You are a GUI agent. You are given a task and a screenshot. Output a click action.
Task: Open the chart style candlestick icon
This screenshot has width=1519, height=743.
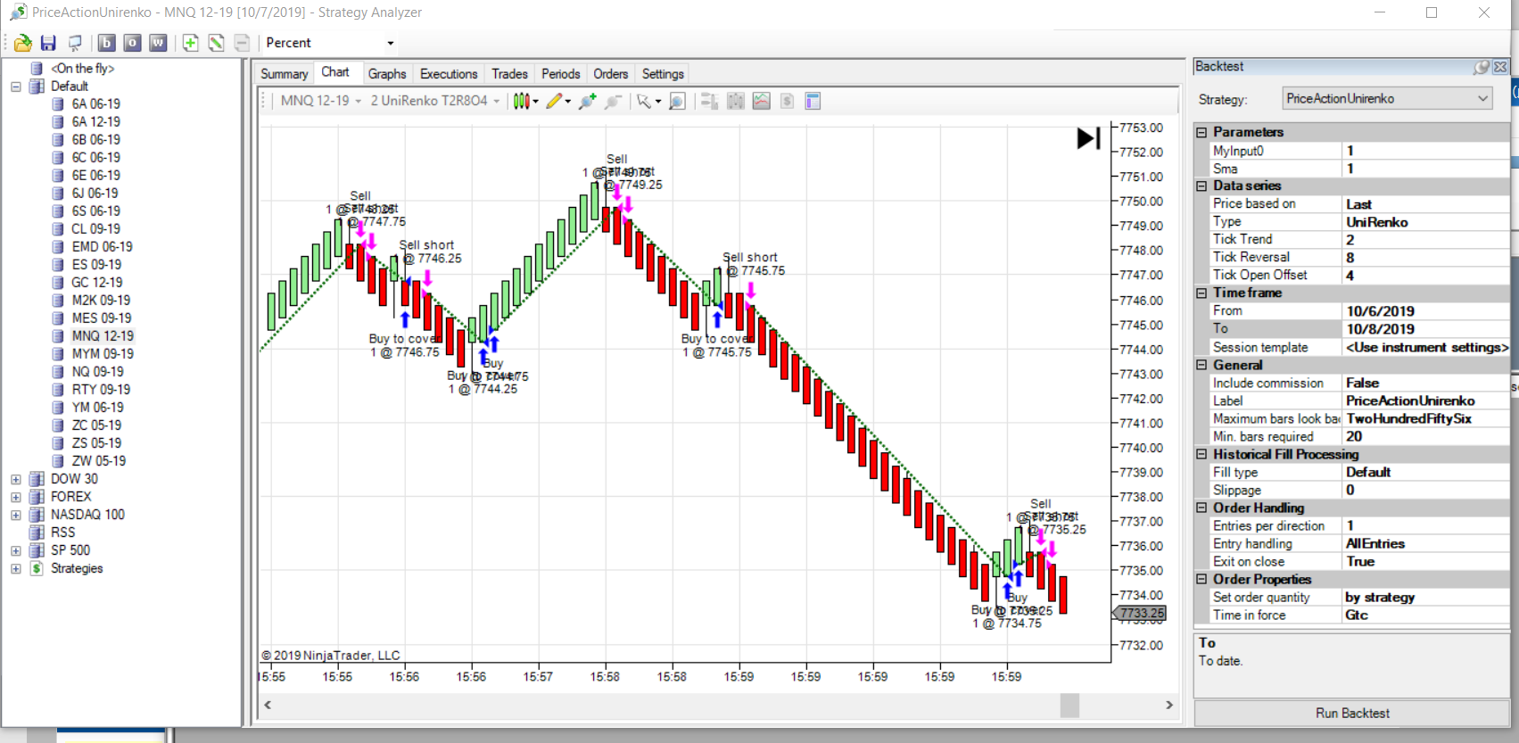(x=522, y=101)
